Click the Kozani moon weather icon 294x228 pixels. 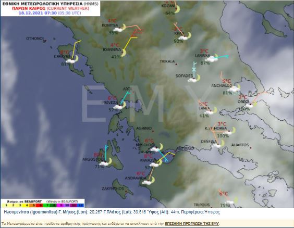177,9
